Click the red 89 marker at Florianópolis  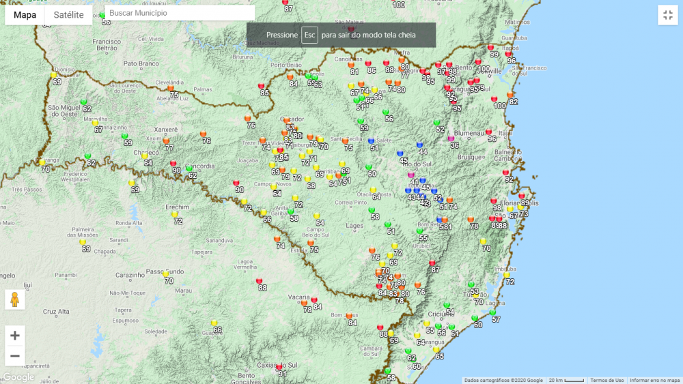[x=521, y=196]
